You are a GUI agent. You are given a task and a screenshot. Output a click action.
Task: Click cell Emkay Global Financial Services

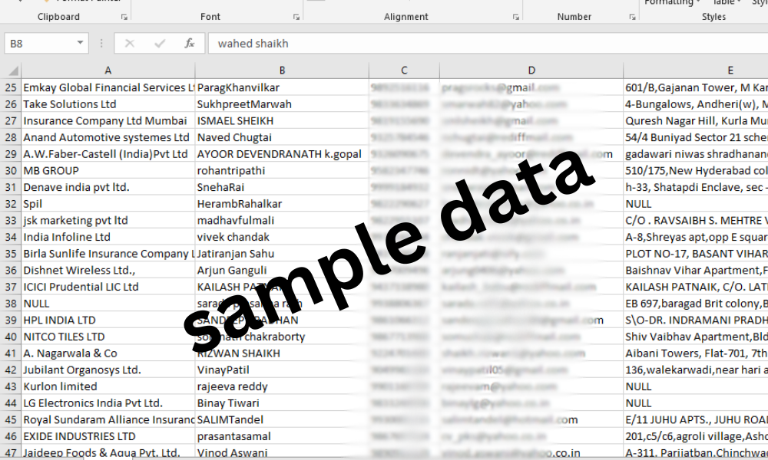click(108, 87)
